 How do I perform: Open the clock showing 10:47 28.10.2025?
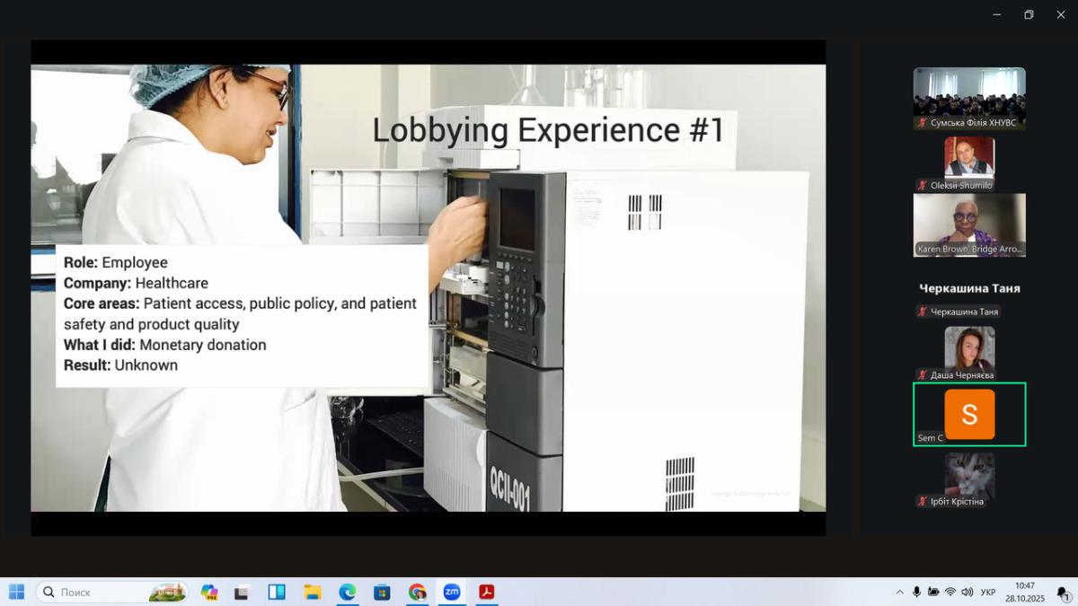click(1025, 592)
